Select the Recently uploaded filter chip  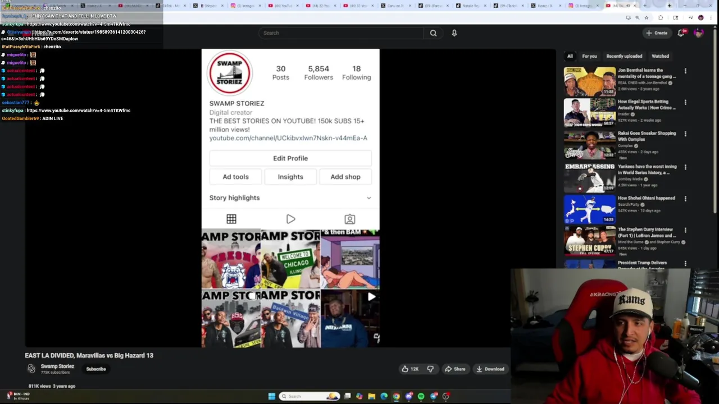click(x=624, y=56)
